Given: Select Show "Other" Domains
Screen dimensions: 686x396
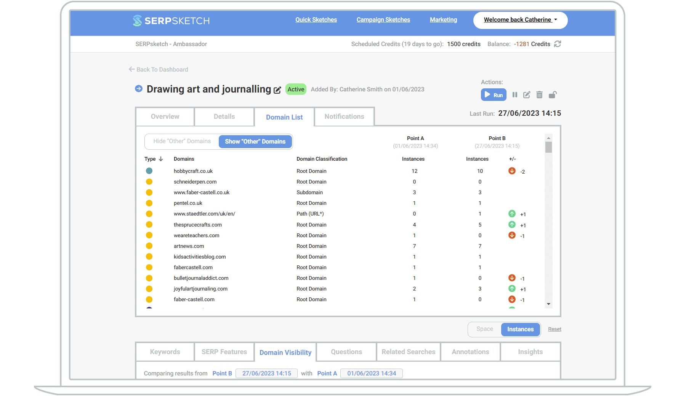Looking at the screenshot, I should point(255,141).
